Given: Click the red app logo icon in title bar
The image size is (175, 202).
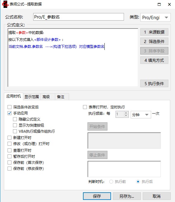Looking at the screenshot, I should point(5,4).
